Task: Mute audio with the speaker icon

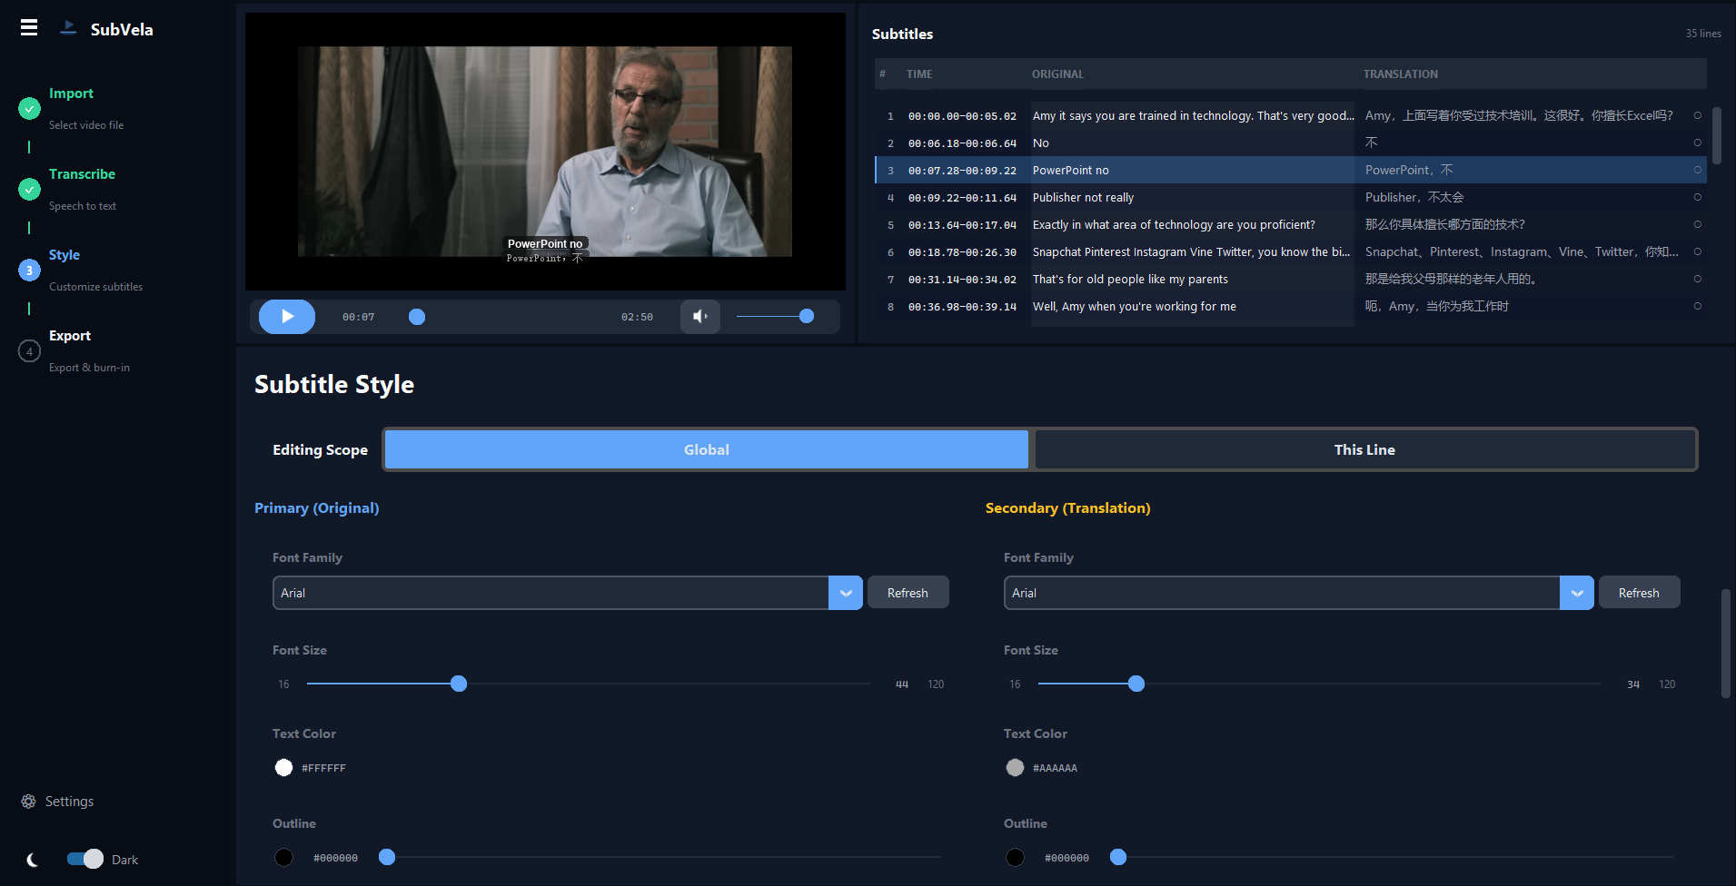Action: [x=699, y=316]
